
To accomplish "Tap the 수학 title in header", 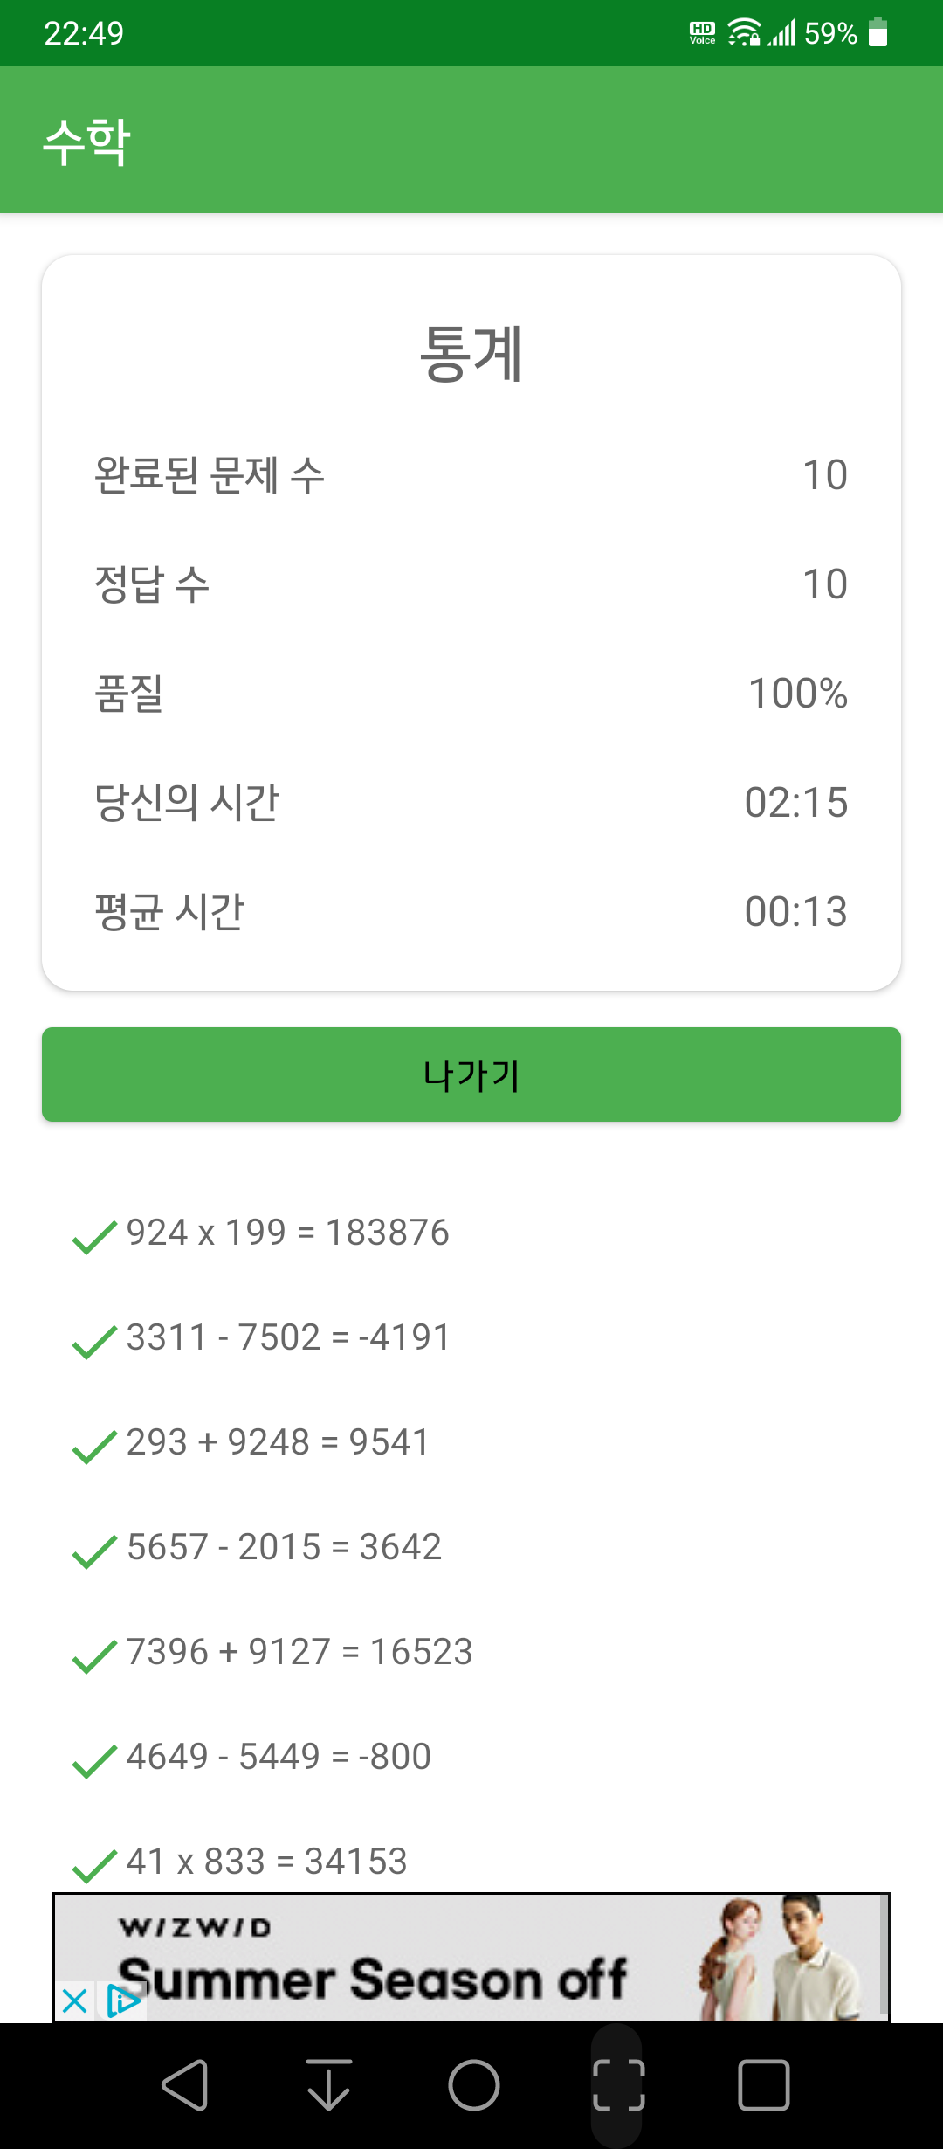I will [x=86, y=141].
